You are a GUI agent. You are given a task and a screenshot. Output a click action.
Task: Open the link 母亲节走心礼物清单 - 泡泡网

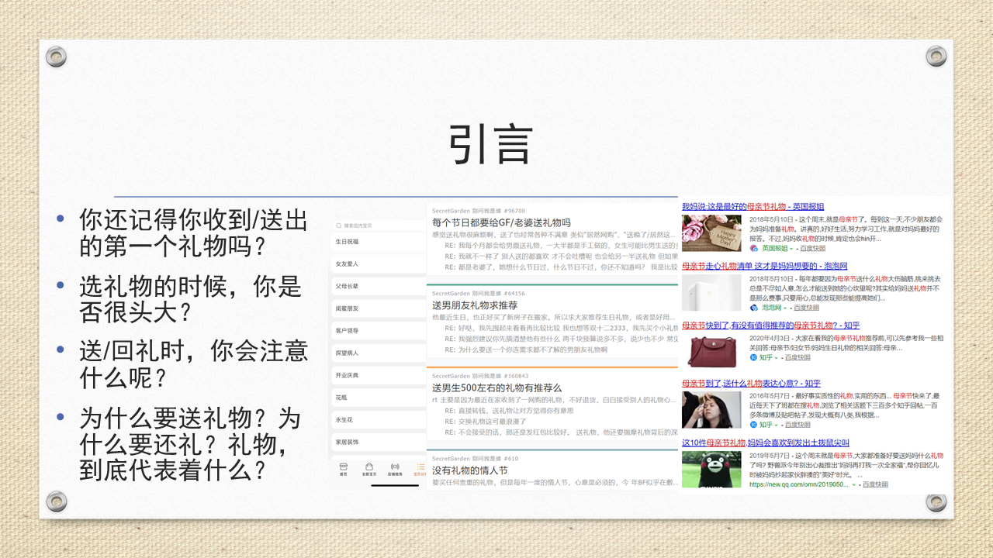pos(765,266)
